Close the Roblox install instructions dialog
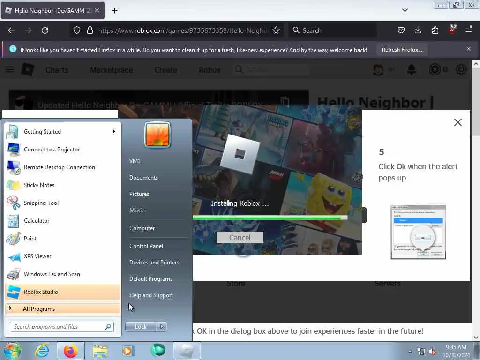 [457, 122]
